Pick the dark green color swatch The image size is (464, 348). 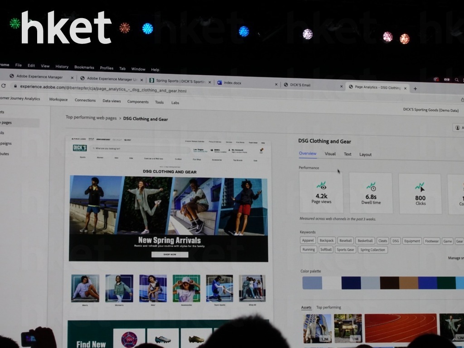tap(446, 283)
